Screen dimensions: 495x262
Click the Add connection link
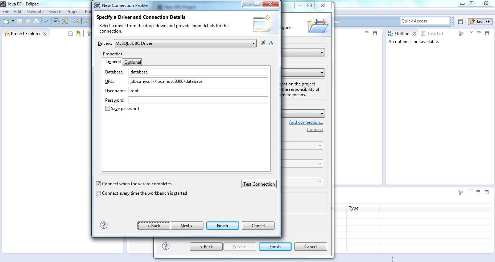(306, 122)
